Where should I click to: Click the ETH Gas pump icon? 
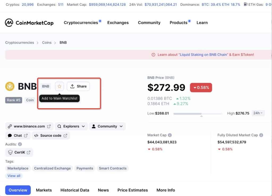tap(245, 4)
